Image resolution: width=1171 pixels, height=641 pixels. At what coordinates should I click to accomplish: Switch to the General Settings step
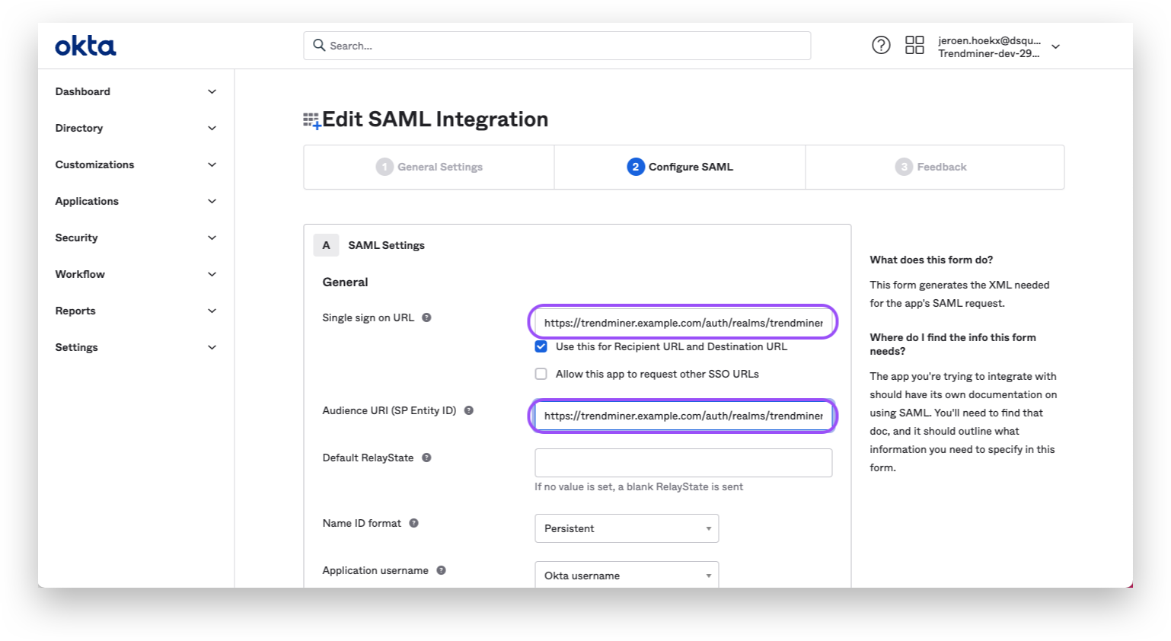tap(429, 167)
